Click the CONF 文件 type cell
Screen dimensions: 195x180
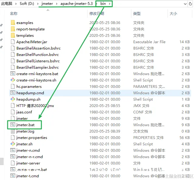(x=143, y=112)
